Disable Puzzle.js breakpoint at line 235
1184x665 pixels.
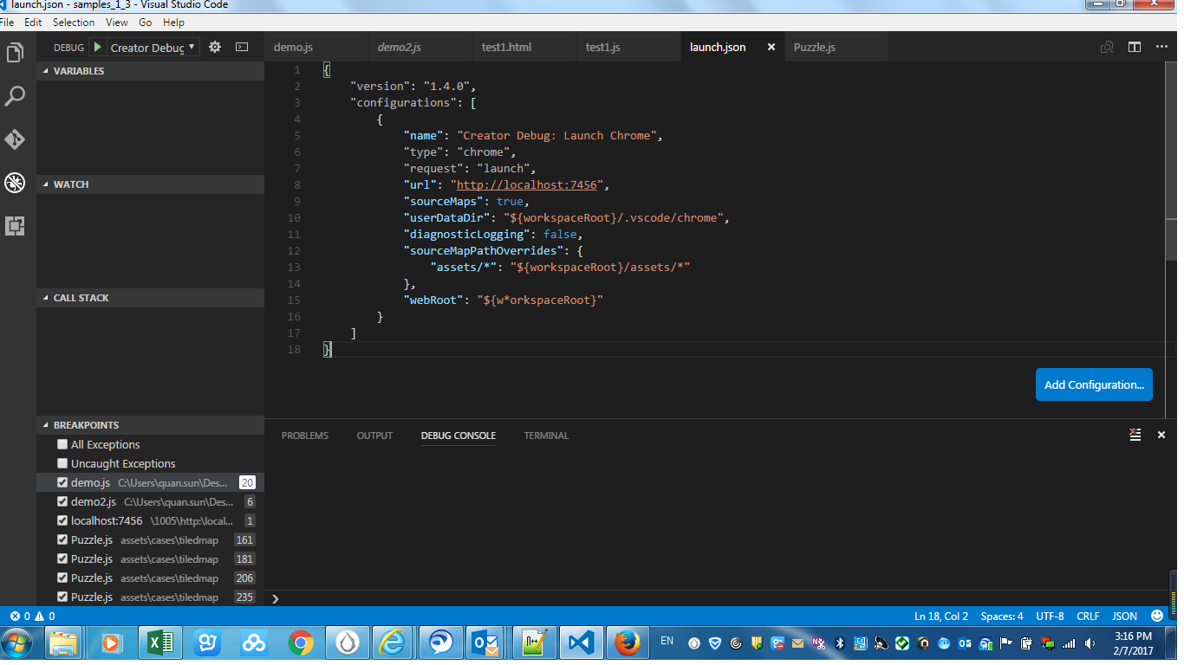point(62,597)
